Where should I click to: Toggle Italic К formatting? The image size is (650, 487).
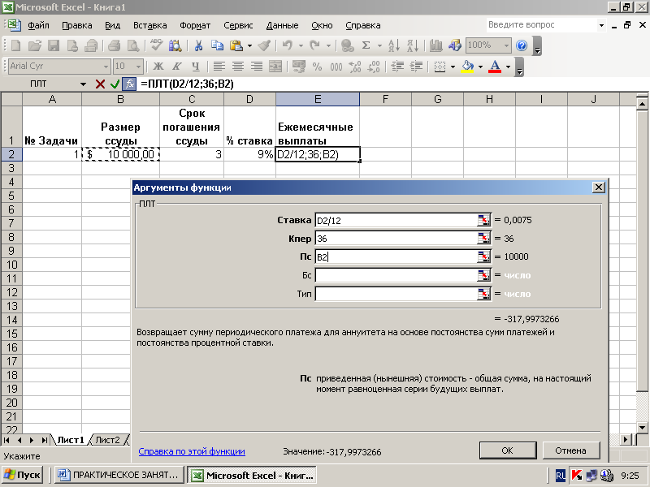pos(177,67)
